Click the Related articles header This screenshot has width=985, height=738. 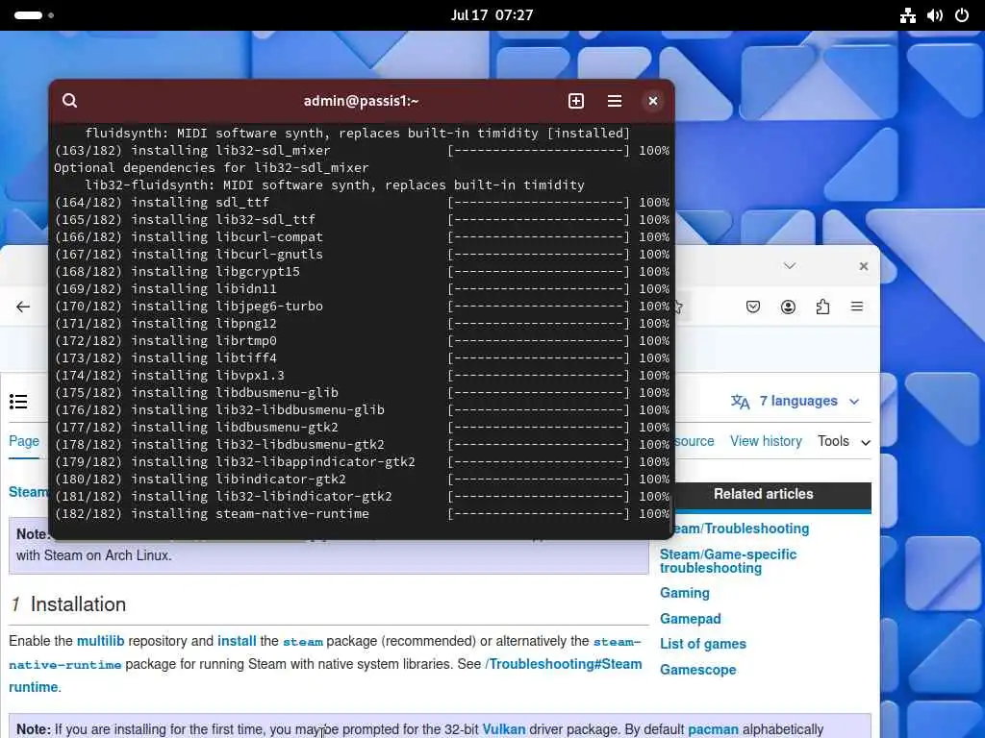pyautogui.click(x=763, y=494)
